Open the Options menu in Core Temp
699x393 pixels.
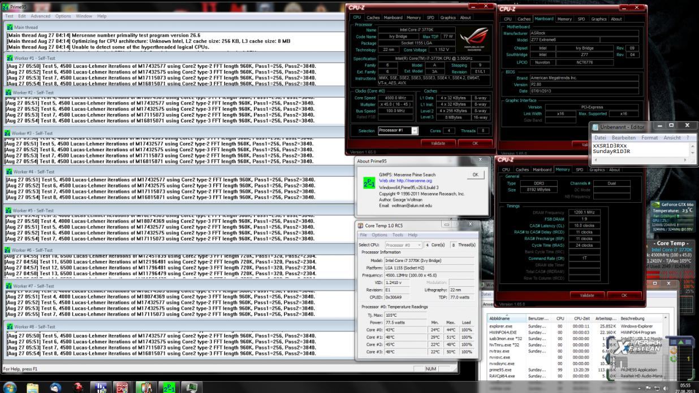point(379,235)
